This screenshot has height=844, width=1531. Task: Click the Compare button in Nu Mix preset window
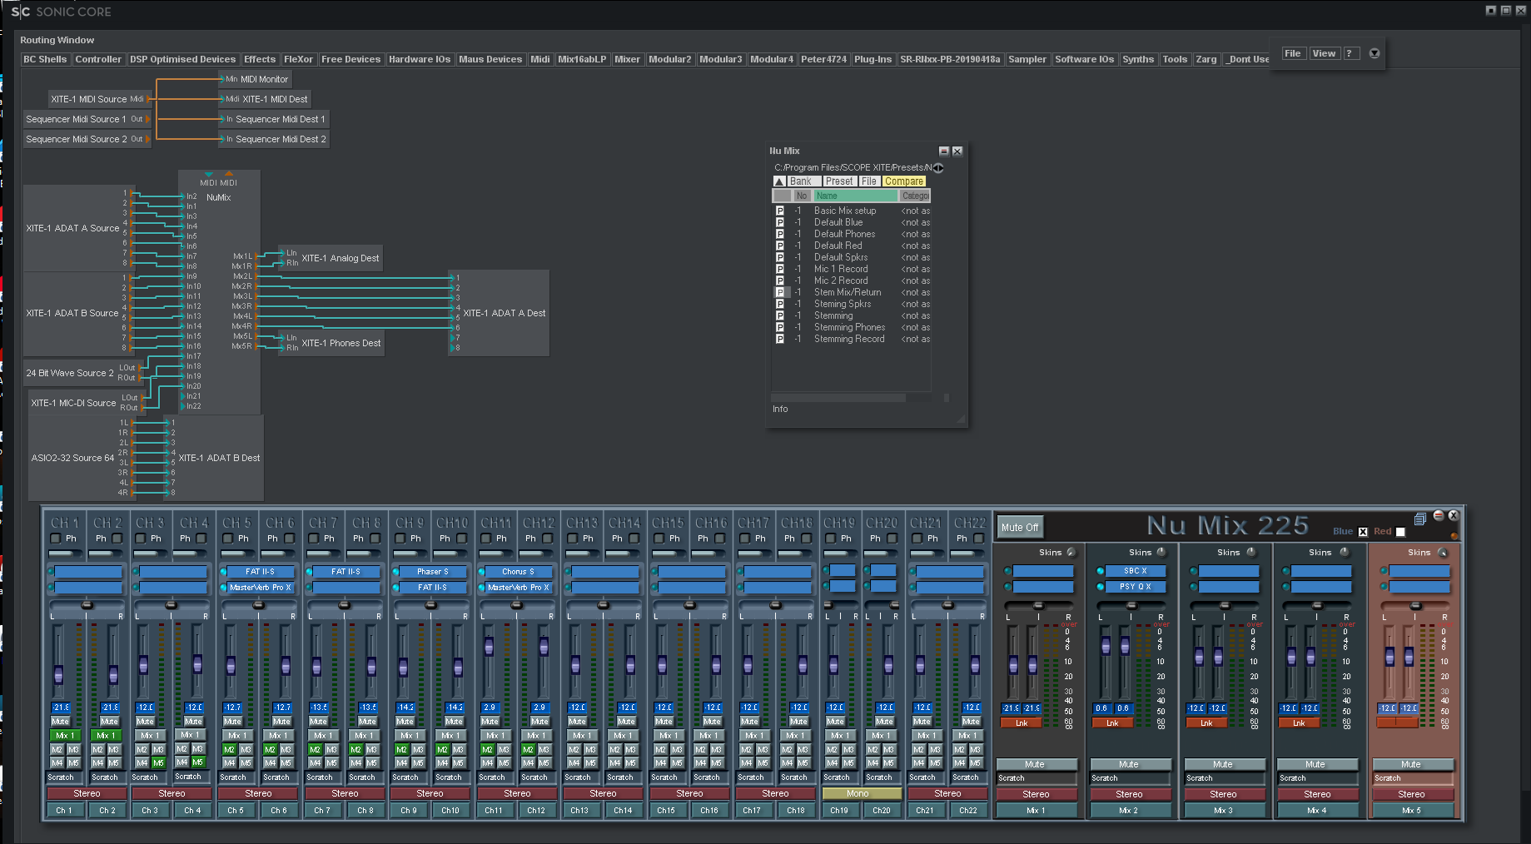pos(904,181)
